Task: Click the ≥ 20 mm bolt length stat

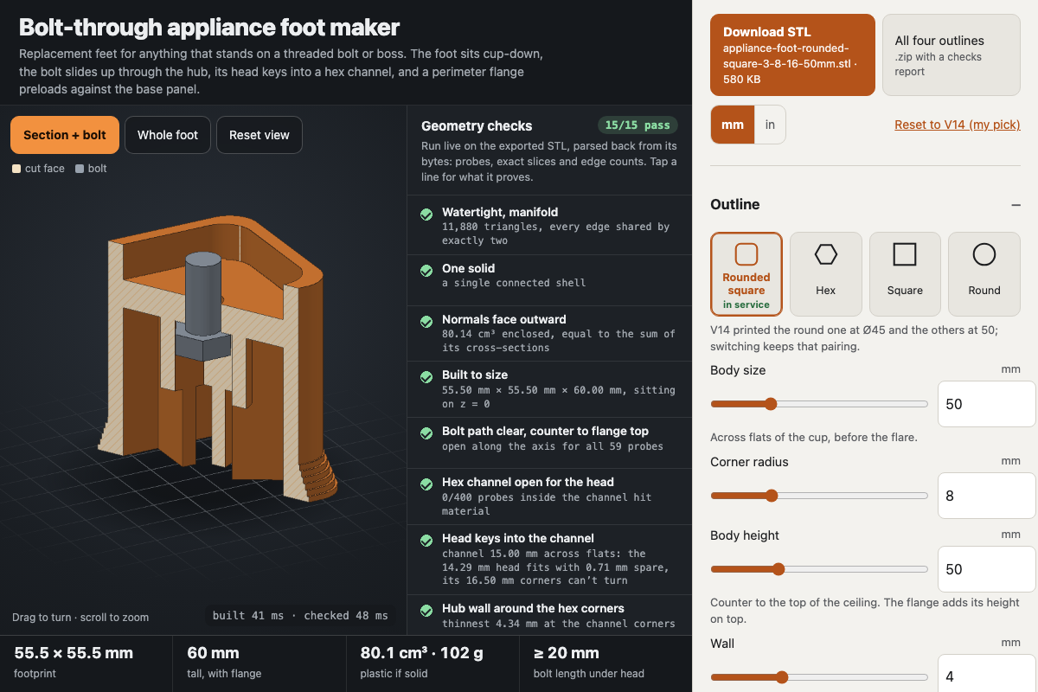Action: [605, 663]
